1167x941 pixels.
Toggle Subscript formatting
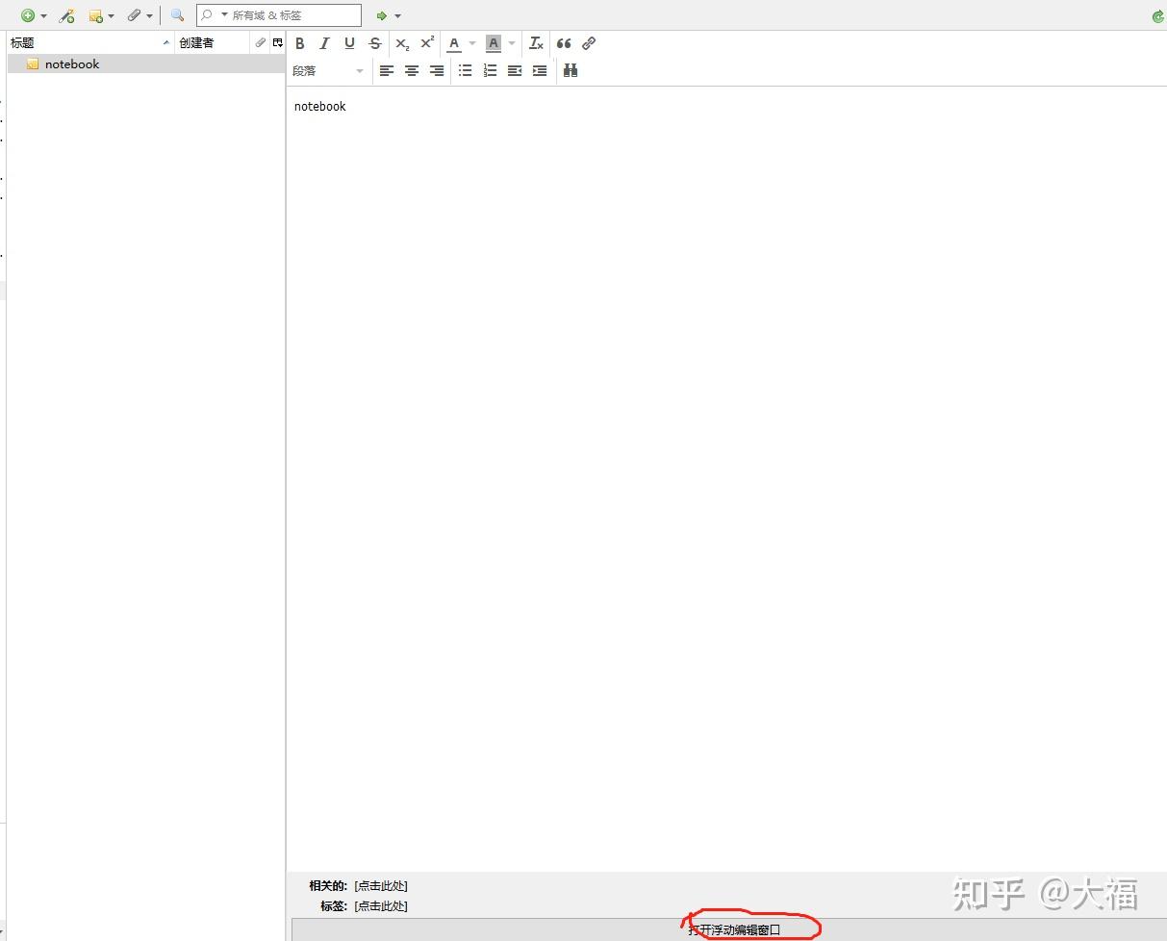pyautogui.click(x=402, y=43)
